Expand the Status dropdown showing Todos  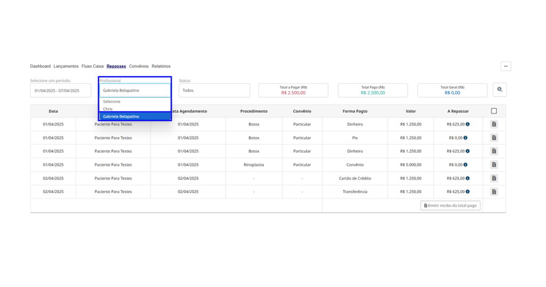[214, 90]
